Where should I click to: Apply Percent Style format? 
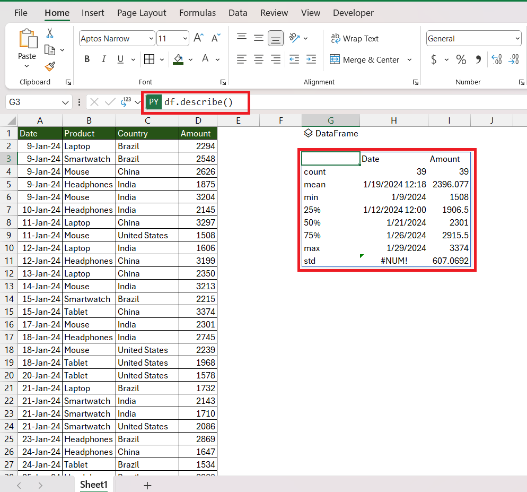pos(461,59)
